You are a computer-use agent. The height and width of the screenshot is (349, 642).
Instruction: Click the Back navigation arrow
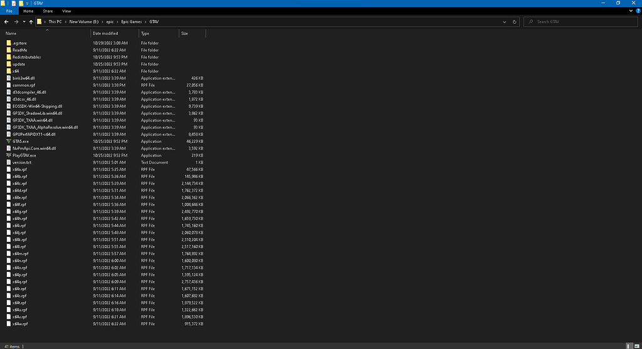(x=6, y=22)
